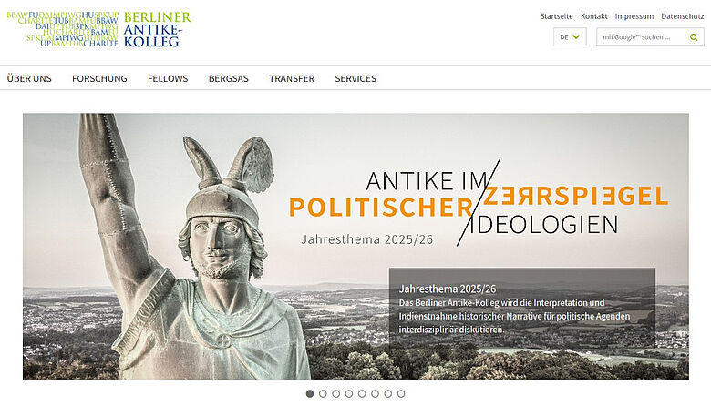Image resolution: width=711 pixels, height=416 pixels.
Task: Open the FELLOWS menu
Action: 168,79
